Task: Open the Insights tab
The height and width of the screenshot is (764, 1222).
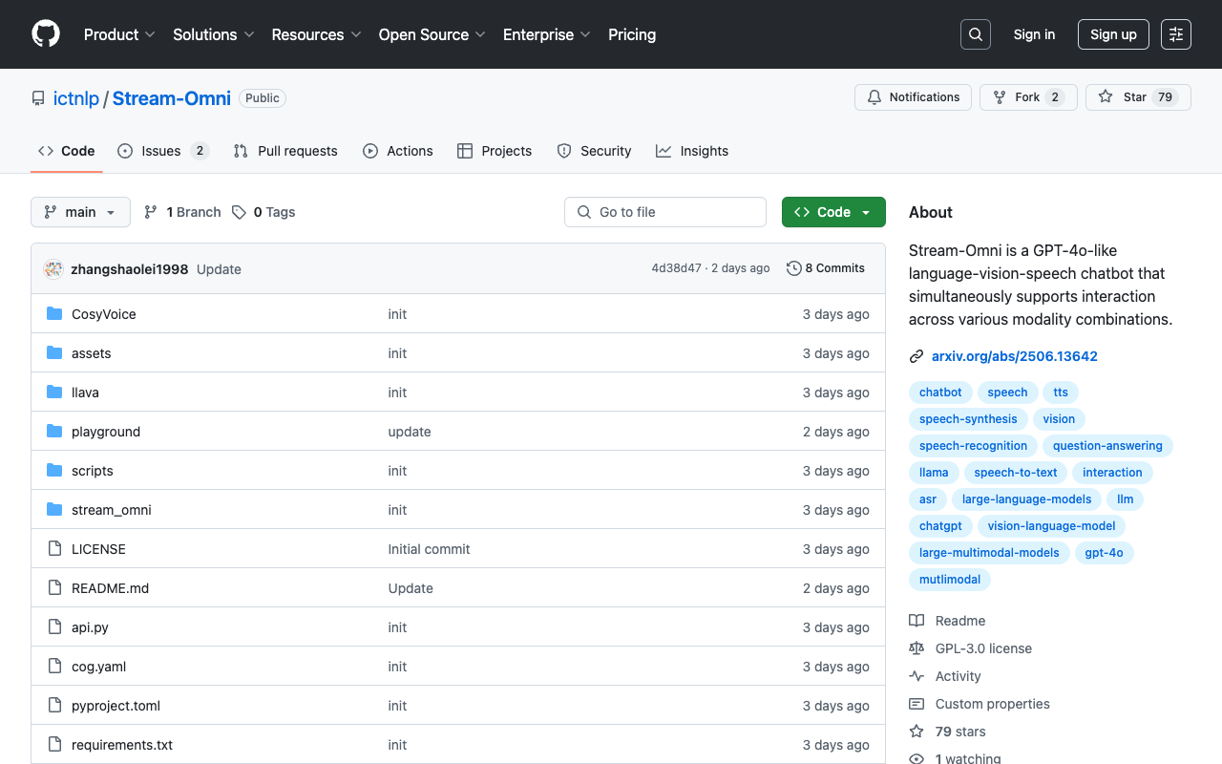Action: [692, 151]
